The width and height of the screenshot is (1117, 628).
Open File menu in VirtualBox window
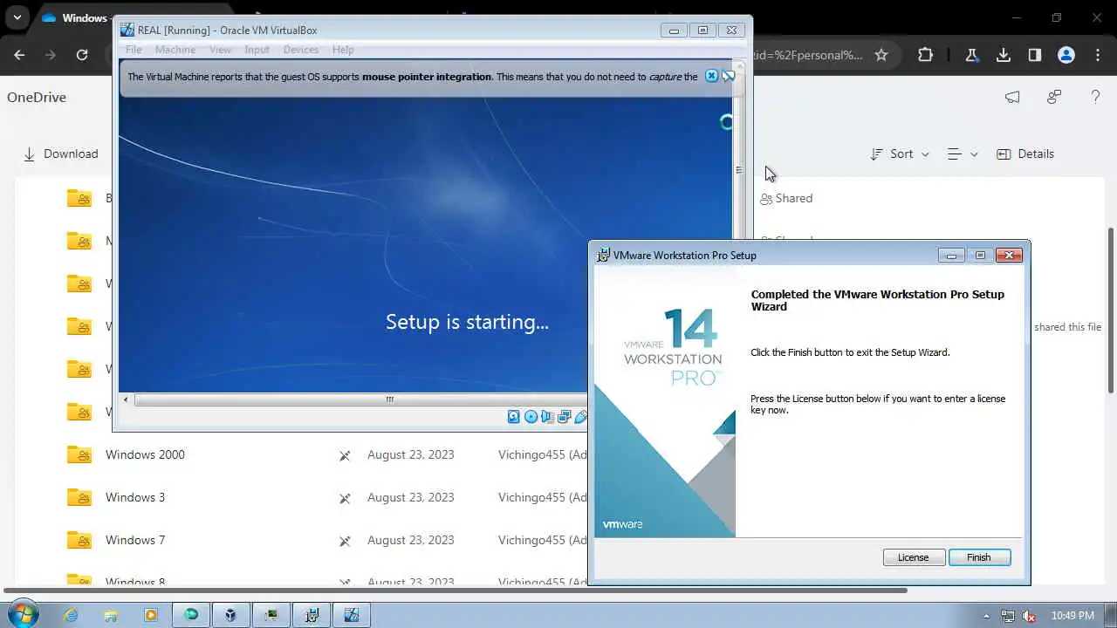(134, 50)
